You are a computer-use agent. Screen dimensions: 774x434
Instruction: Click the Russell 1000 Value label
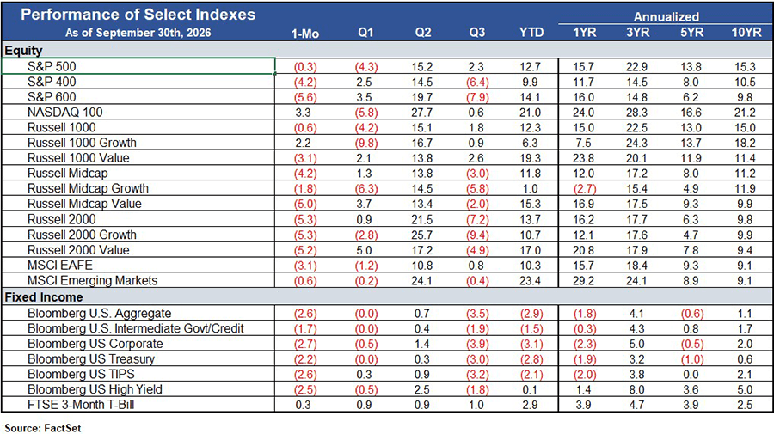[x=78, y=158]
